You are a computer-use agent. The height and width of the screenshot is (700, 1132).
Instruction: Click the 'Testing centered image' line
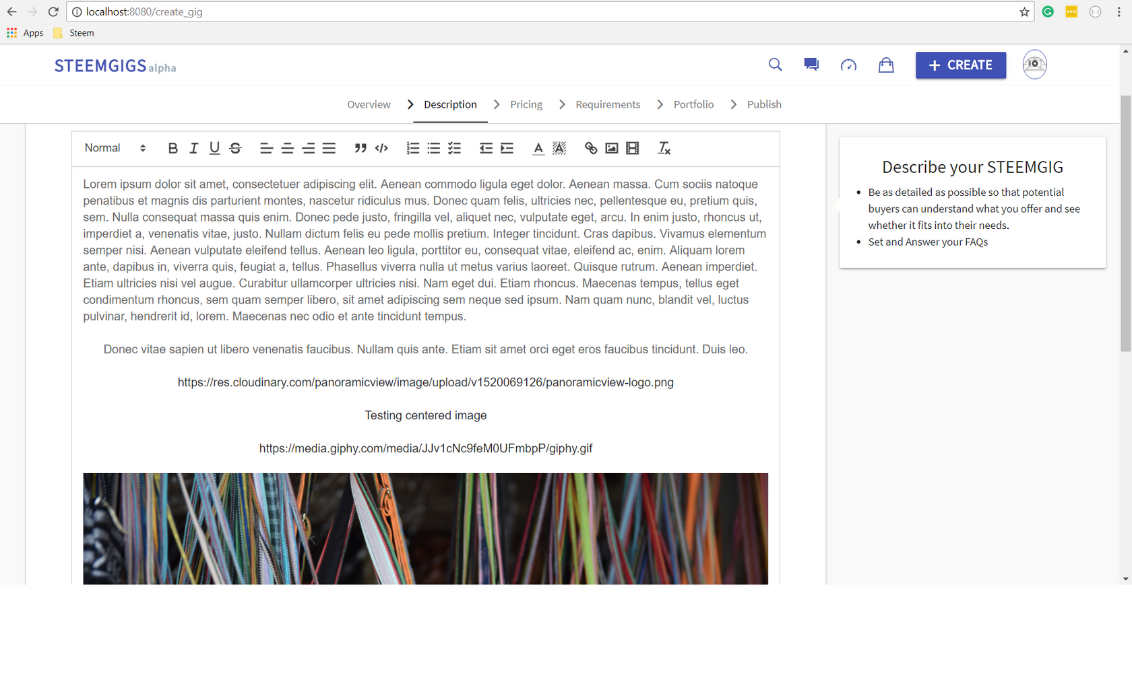pyautogui.click(x=426, y=415)
